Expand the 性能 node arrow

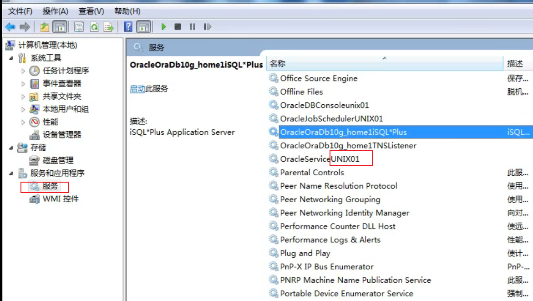click(x=23, y=122)
